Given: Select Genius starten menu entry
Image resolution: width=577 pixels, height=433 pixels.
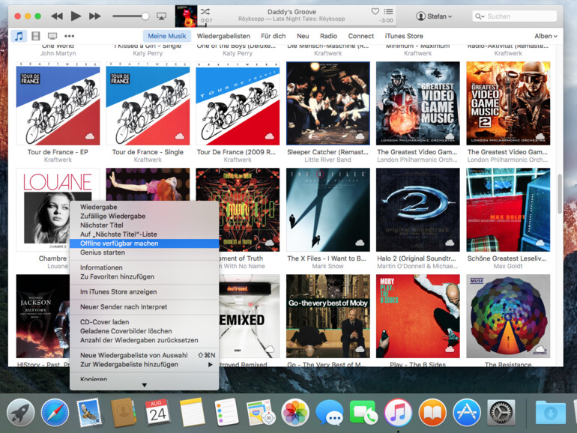Looking at the screenshot, I should pos(144,252).
